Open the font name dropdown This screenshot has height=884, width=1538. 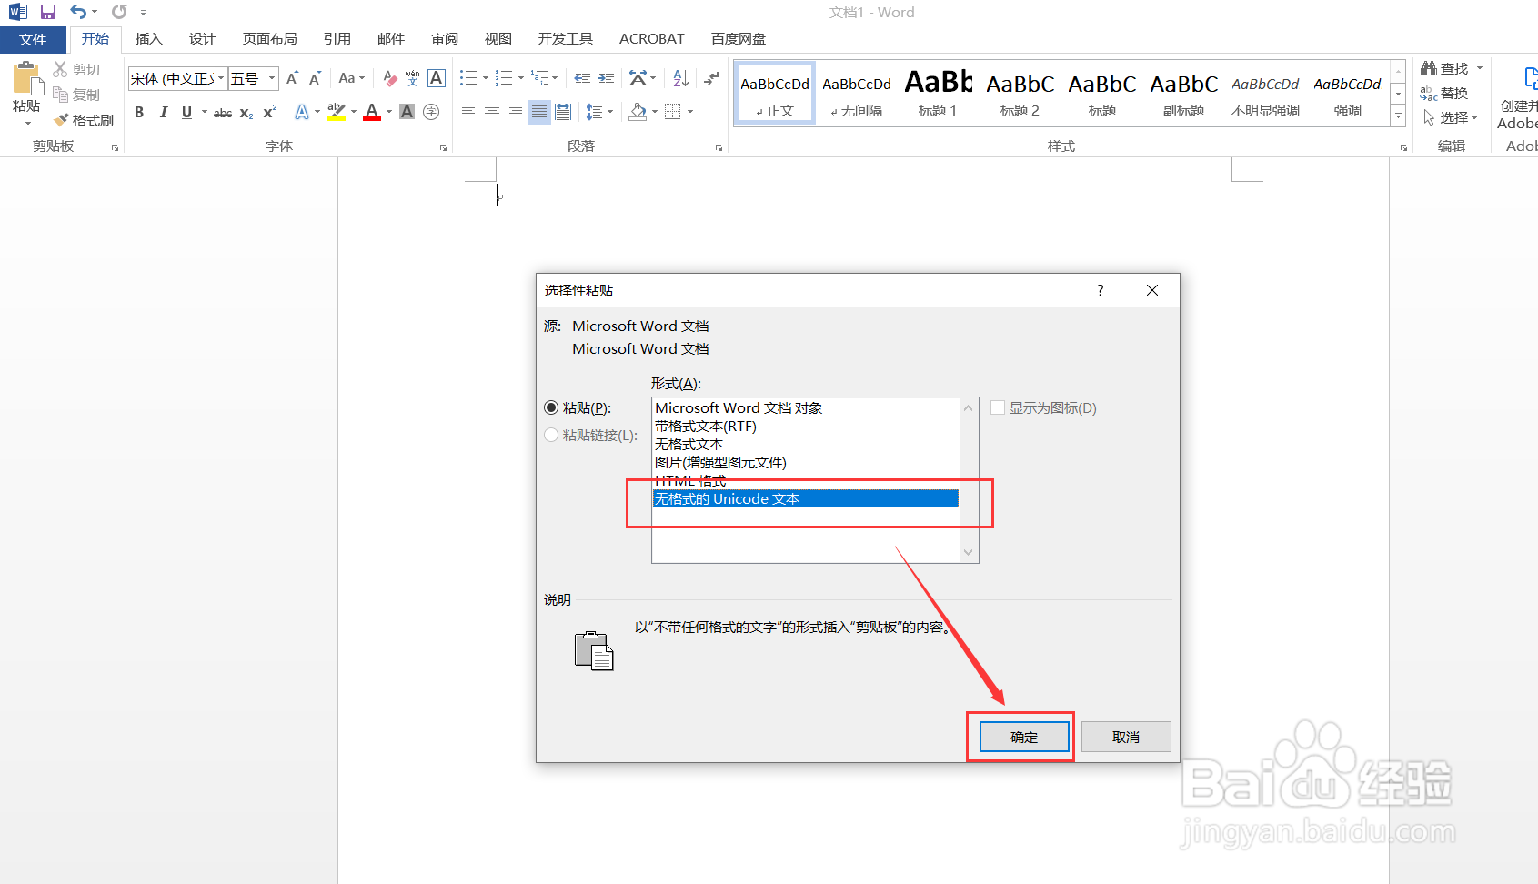coord(221,78)
